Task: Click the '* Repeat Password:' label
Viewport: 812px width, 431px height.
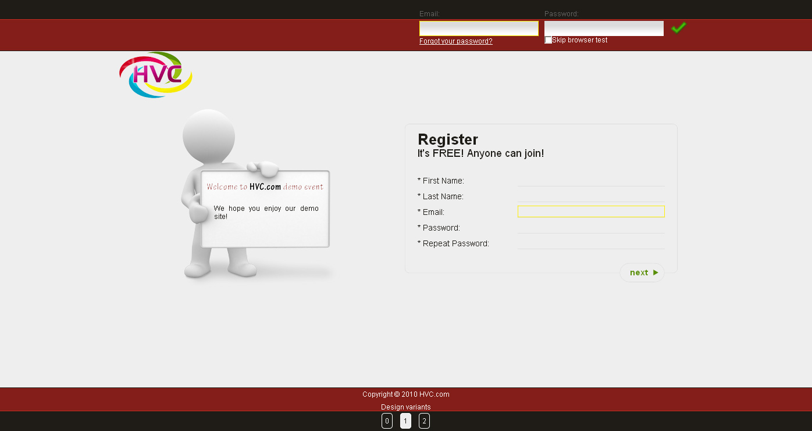Action: click(x=453, y=243)
